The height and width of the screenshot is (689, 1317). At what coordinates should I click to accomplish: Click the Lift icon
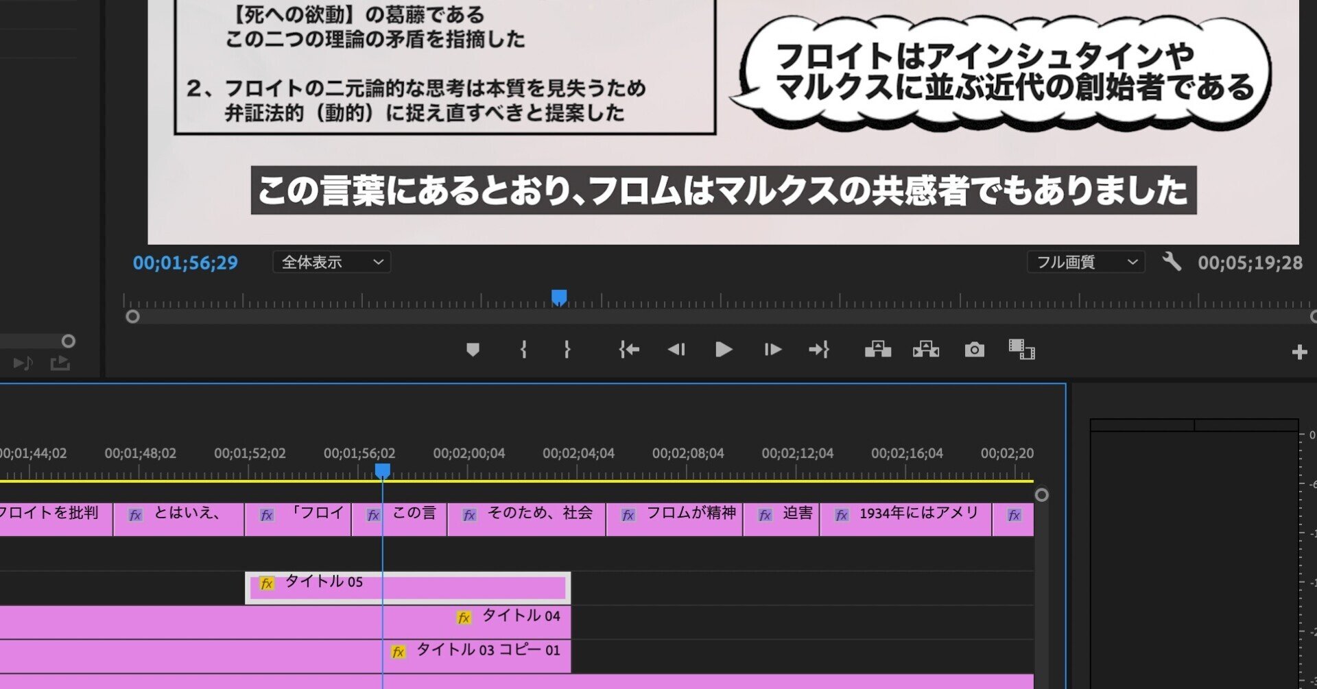tap(877, 350)
